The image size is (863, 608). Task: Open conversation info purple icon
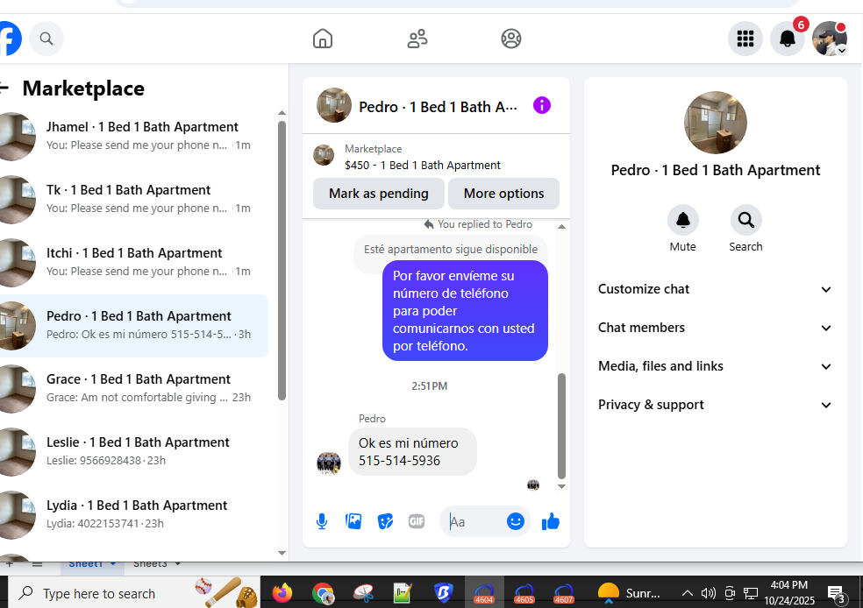point(542,105)
